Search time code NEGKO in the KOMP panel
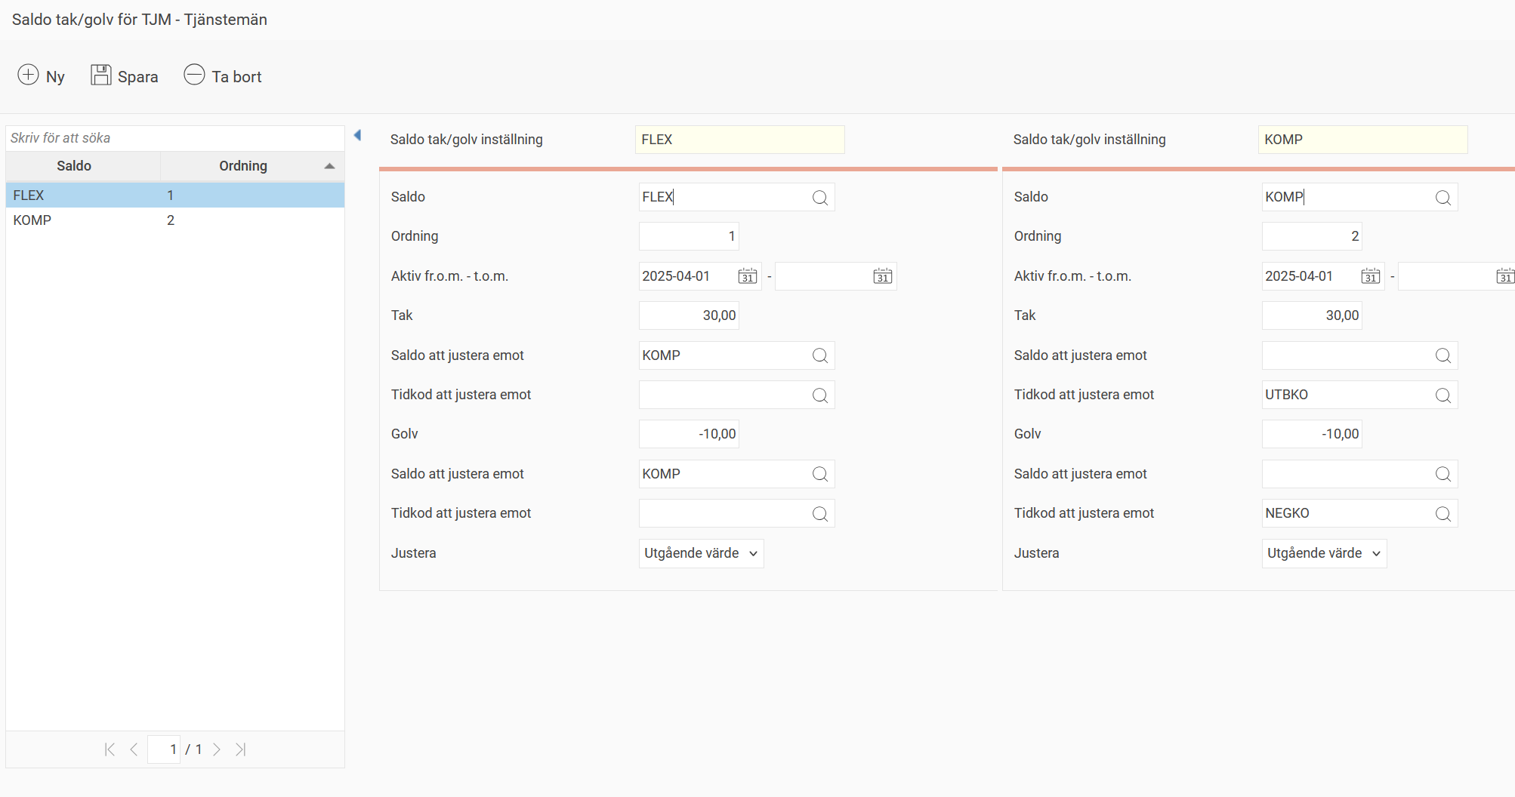The height and width of the screenshot is (797, 1515). (x=1442, y=514)
